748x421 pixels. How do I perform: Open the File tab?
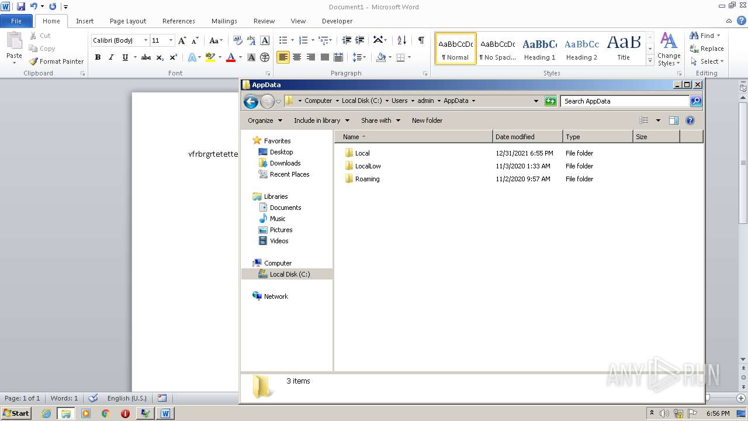[x=16, y=21]
